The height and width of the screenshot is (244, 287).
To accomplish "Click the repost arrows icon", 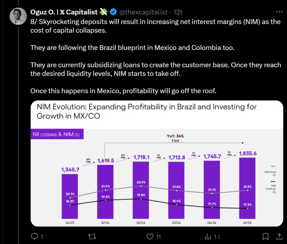I will coord(92,237).
